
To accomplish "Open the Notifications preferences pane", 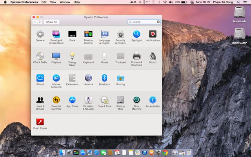I will (153, 36).
